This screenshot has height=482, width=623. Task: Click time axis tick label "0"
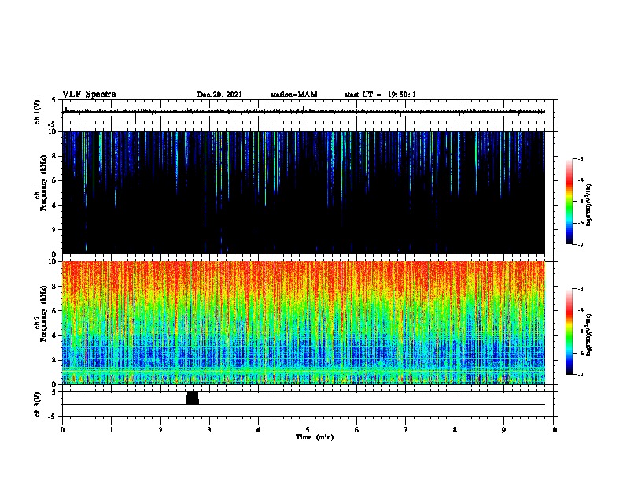coord(62,430)
